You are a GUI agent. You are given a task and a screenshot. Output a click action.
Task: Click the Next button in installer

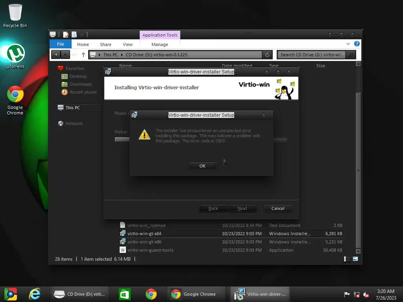click(242, 208)
